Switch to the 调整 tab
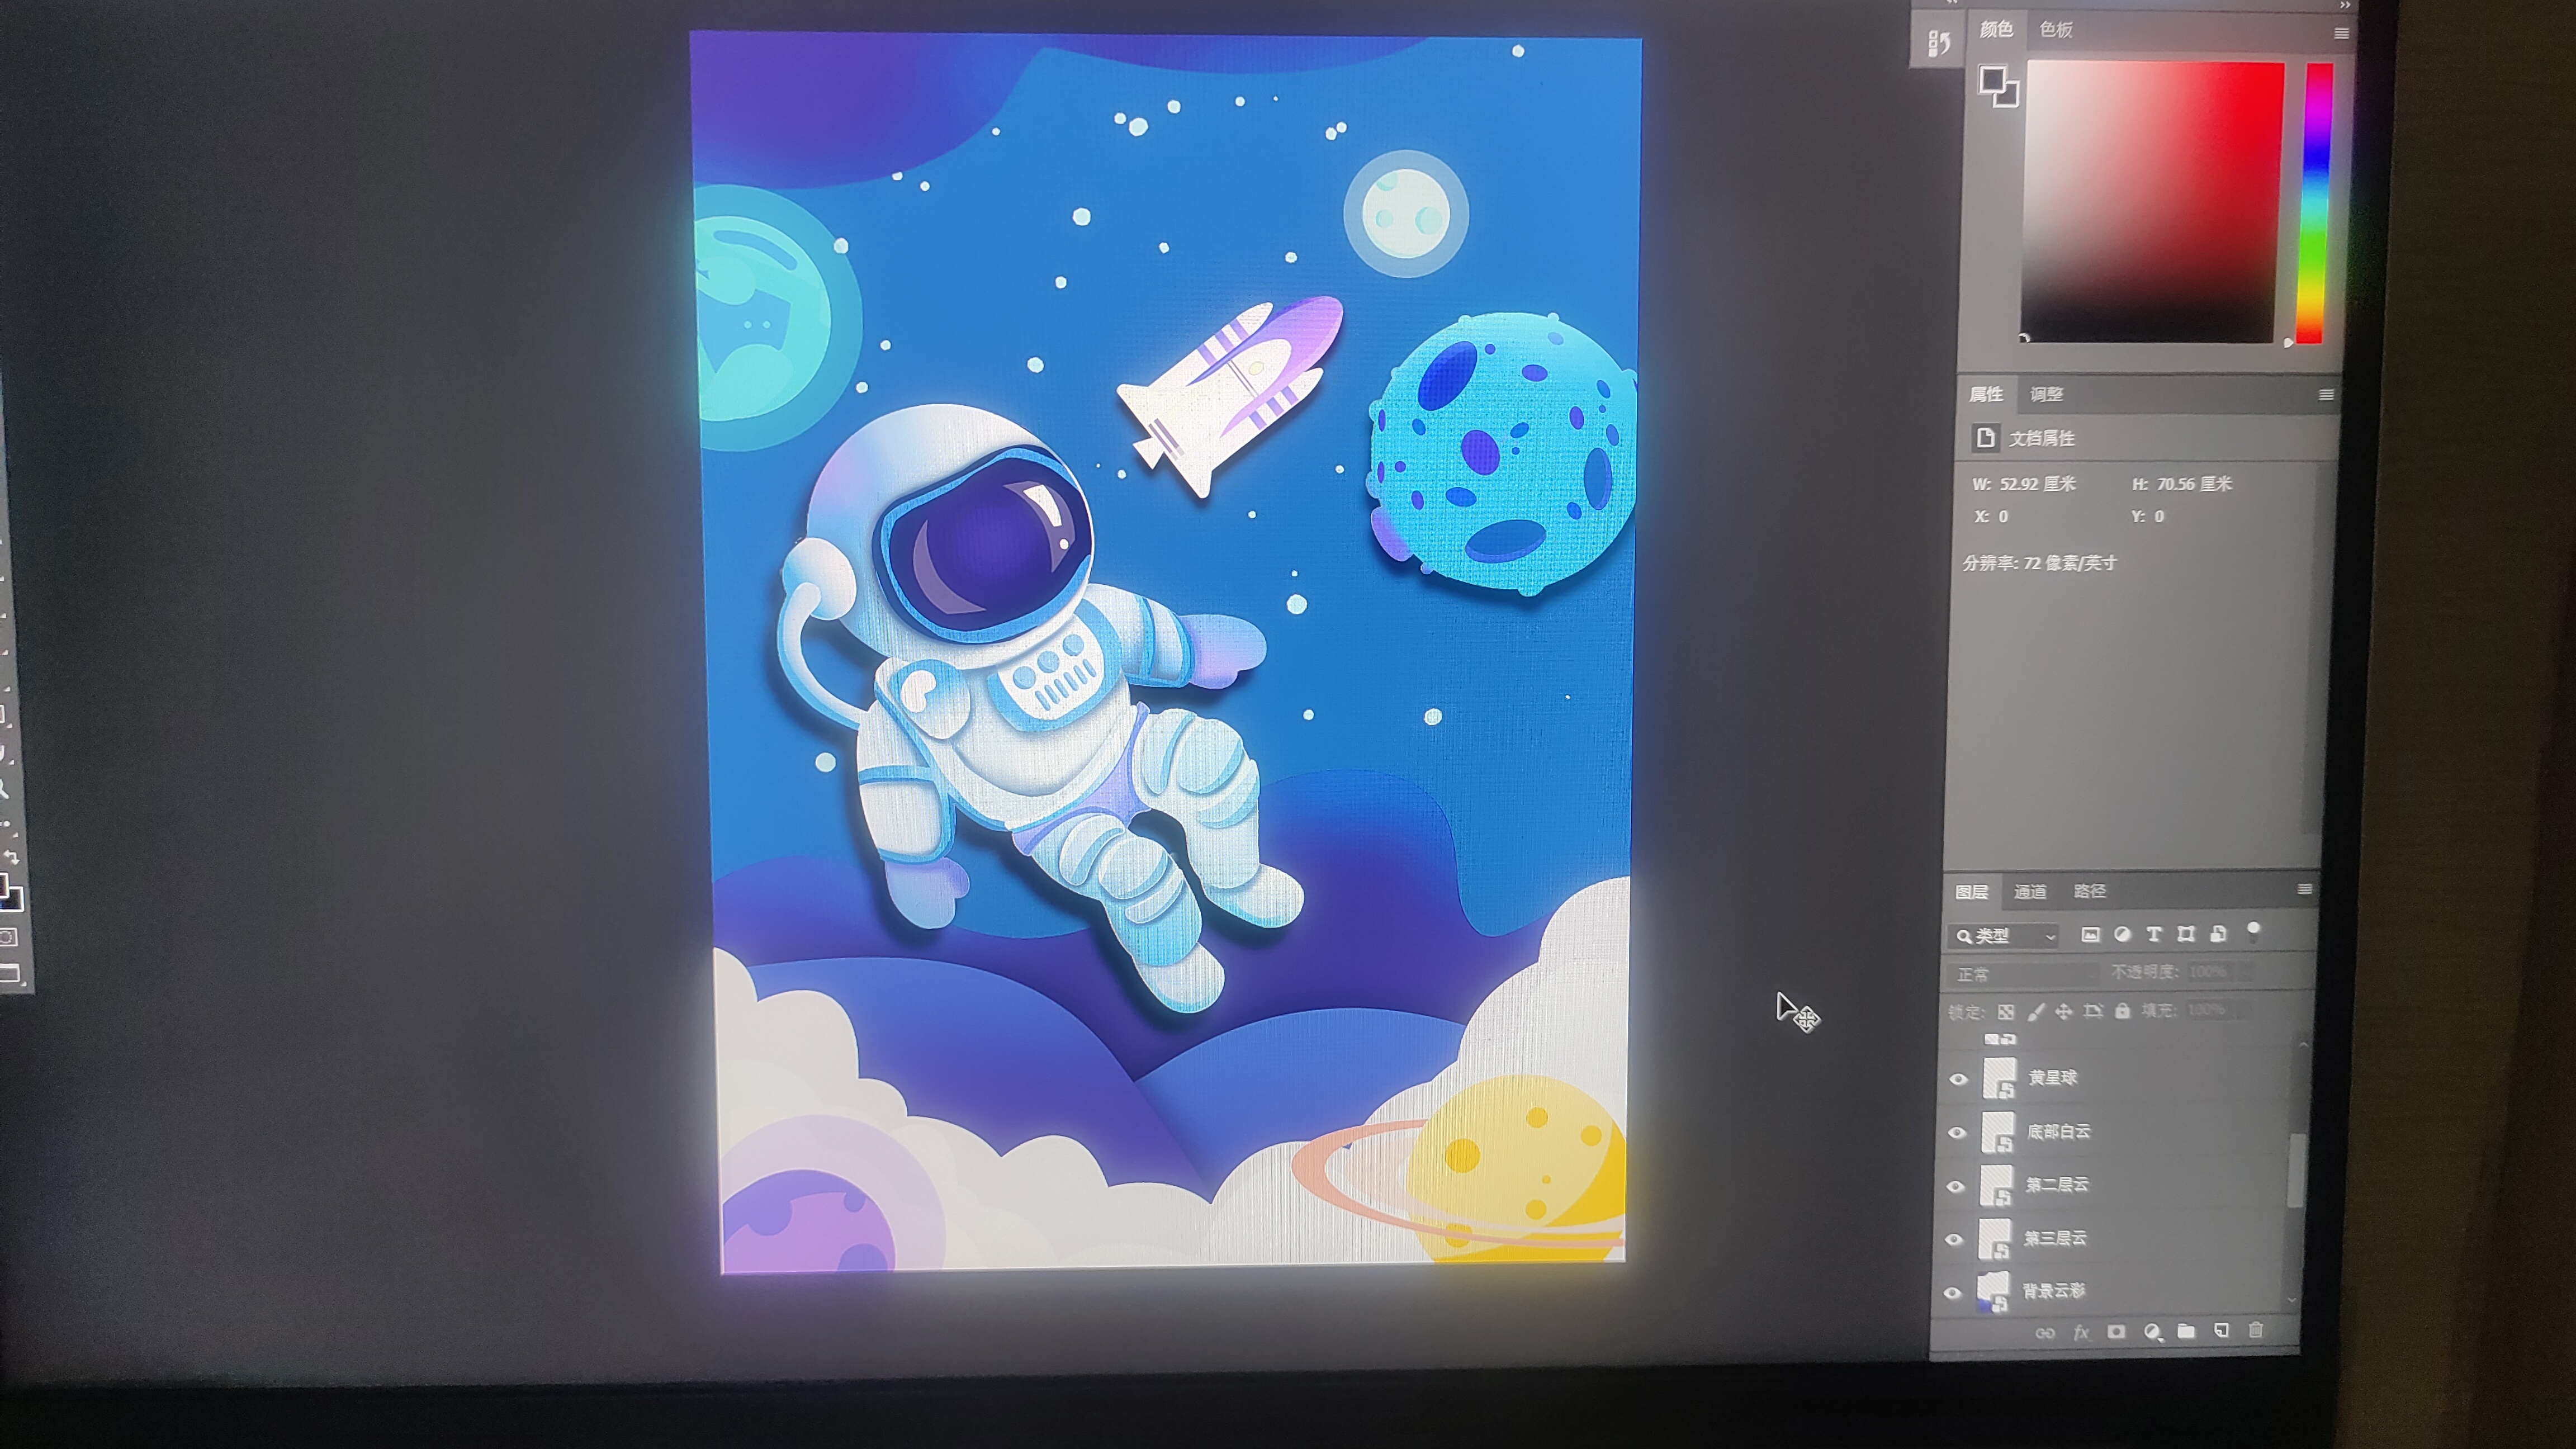 tap(2046, 394)
